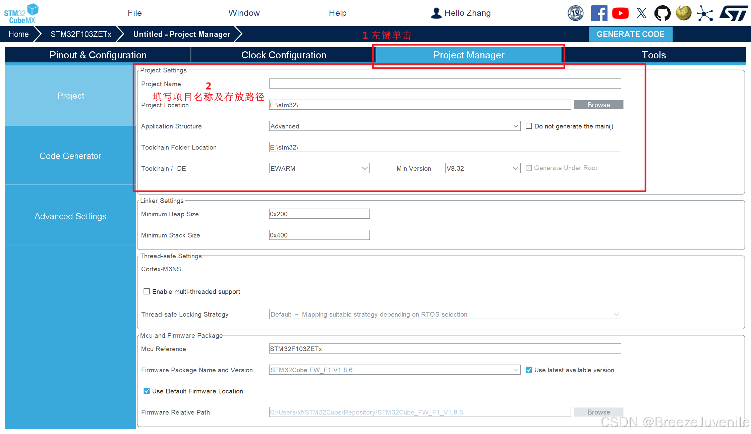Click the ST company logo icon
Image resolution: width=751 pixels, height=434 pixels.
coord(733,13)
